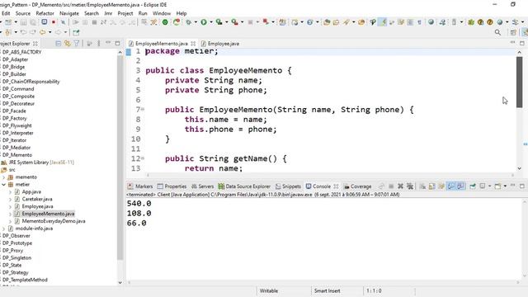Click the Writable status bar field
The image size is (528, 297).
click(269, 290)
